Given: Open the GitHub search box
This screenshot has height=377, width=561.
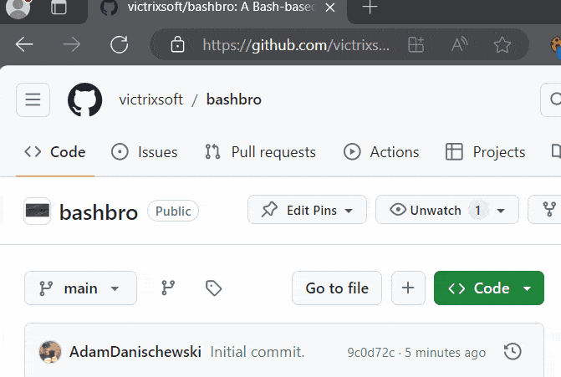Looking at the screenshot, I should pos(551,99).
